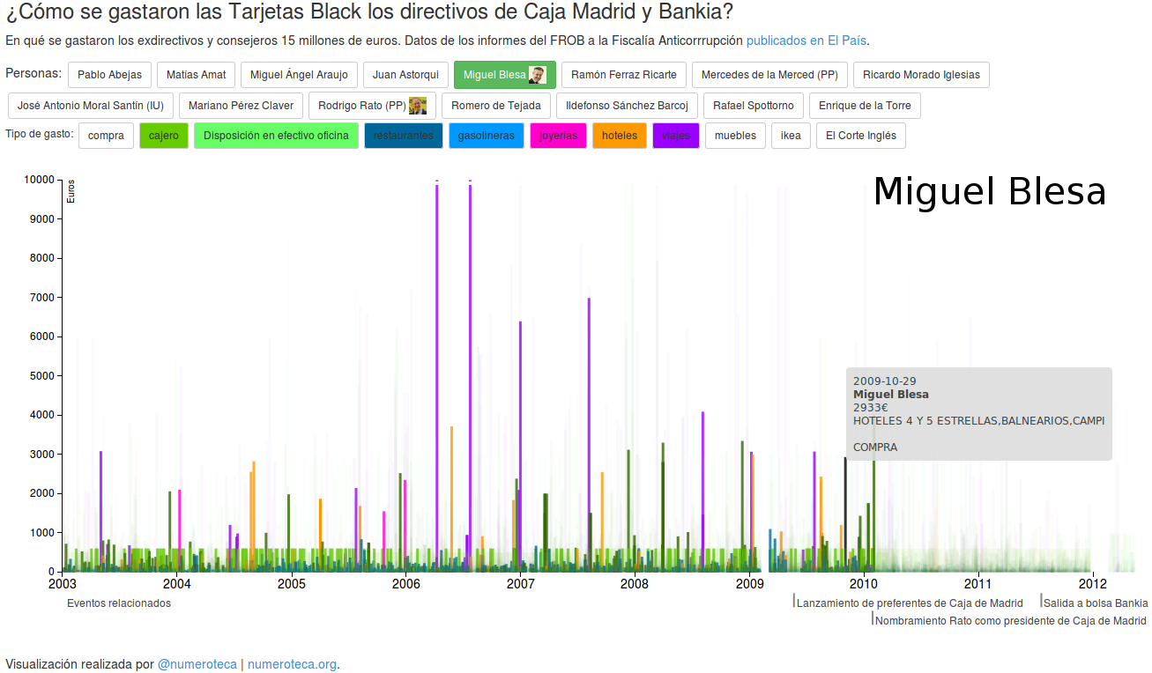Viewport: 1152px width, 673px height.
Task: Click Rodrigo Rato's photo thumbnail
Action: click(x=418, y=106)
